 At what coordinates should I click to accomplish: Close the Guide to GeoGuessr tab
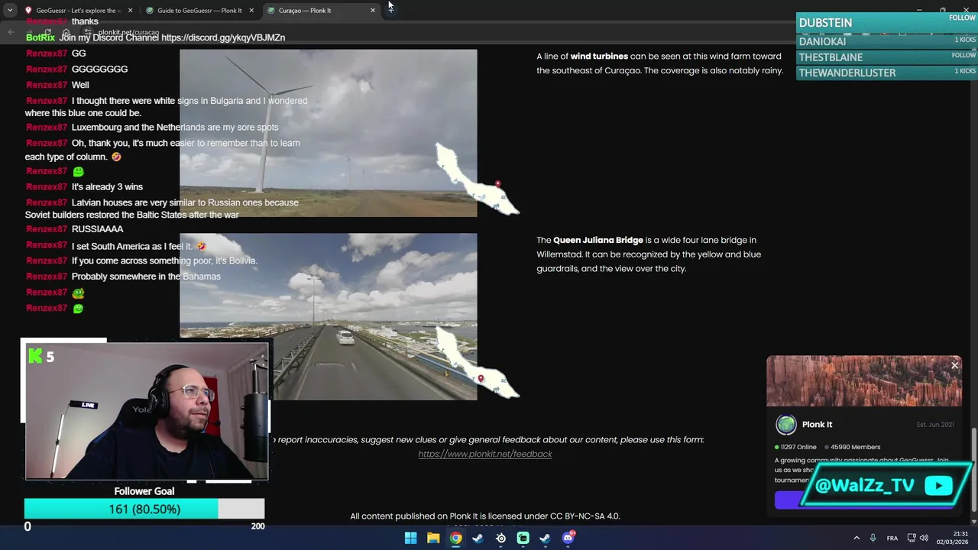(x=251, y=11)
